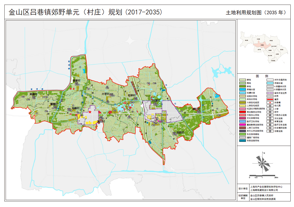Click the 坑塘水面 light blue swatch
The height and width of the screenshot is (207, 294).
(x=242, y=93)
